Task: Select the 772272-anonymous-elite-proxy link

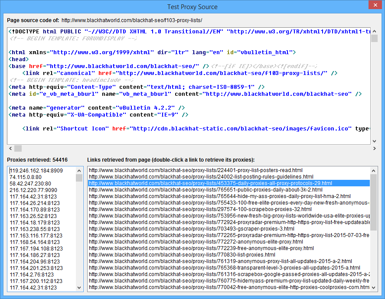Action: click(x=229, y=242)
